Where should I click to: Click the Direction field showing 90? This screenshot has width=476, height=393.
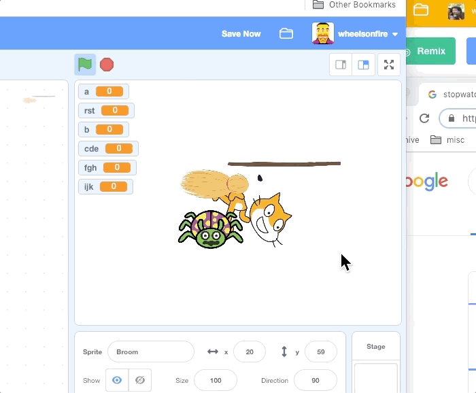[x=316, y=380]
